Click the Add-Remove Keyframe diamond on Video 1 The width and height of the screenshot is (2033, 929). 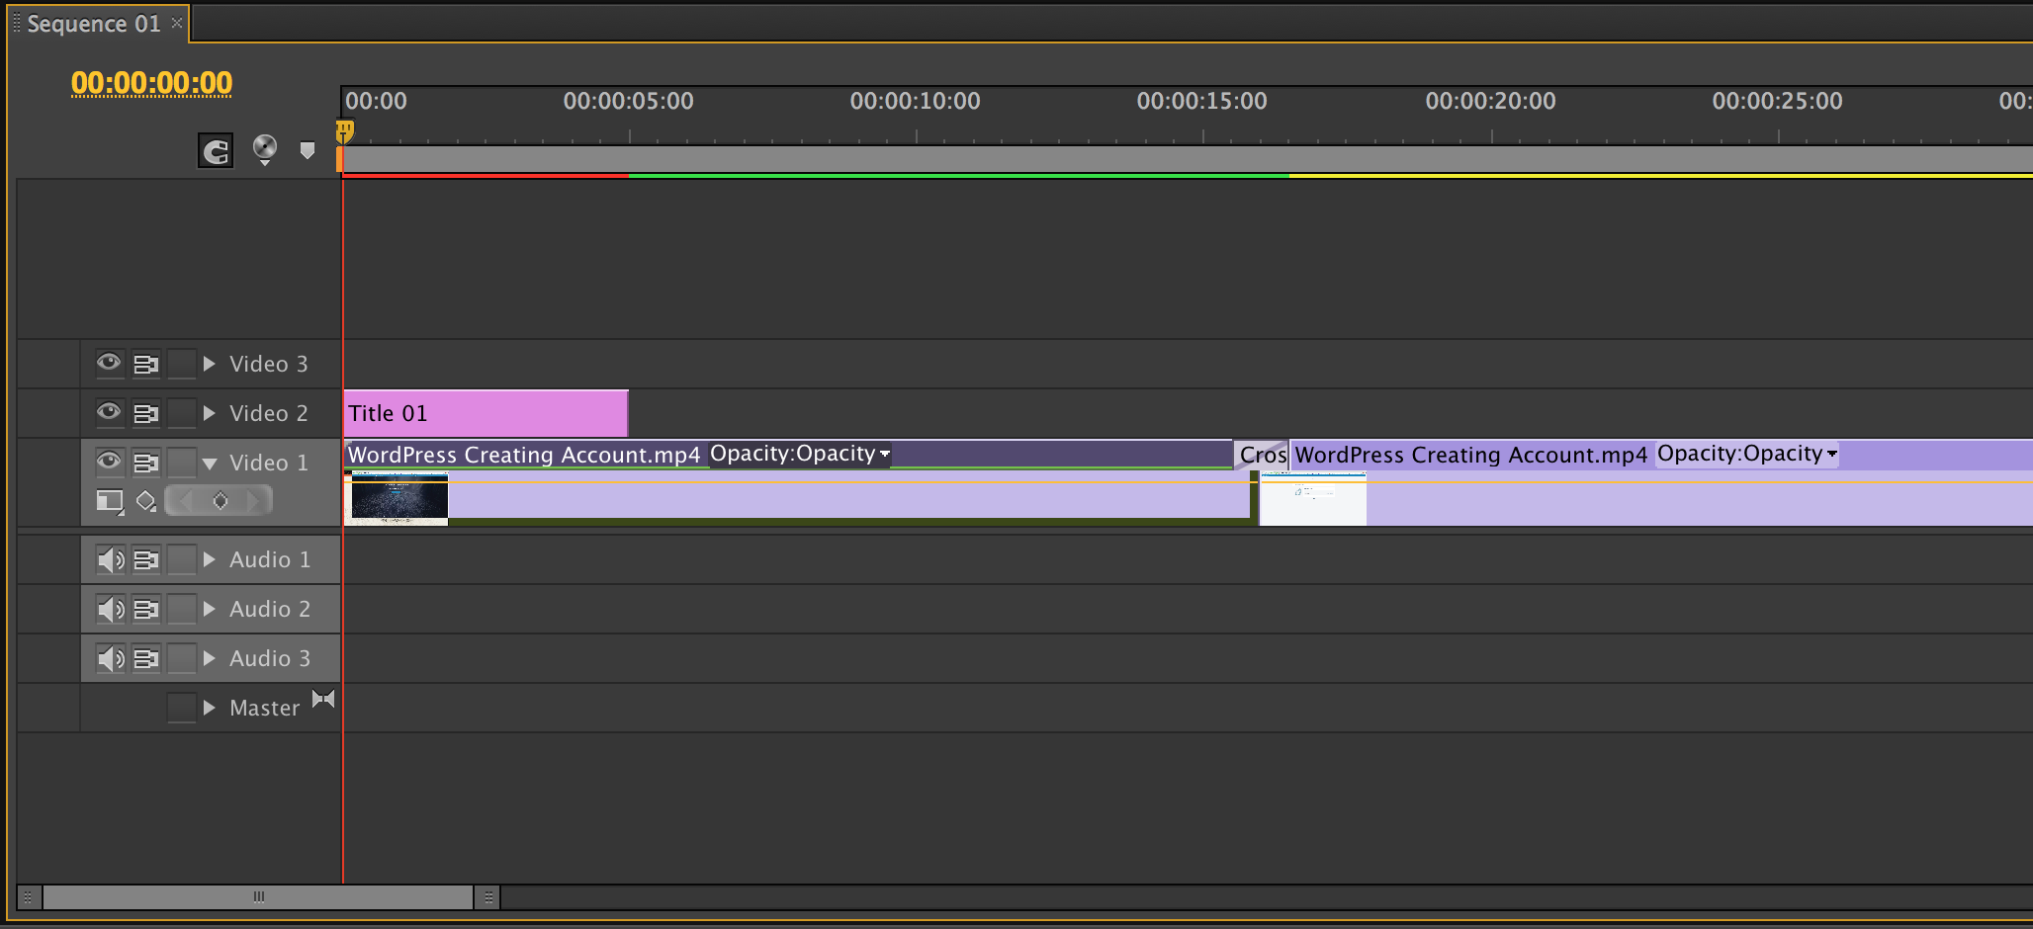pos(220,501)
